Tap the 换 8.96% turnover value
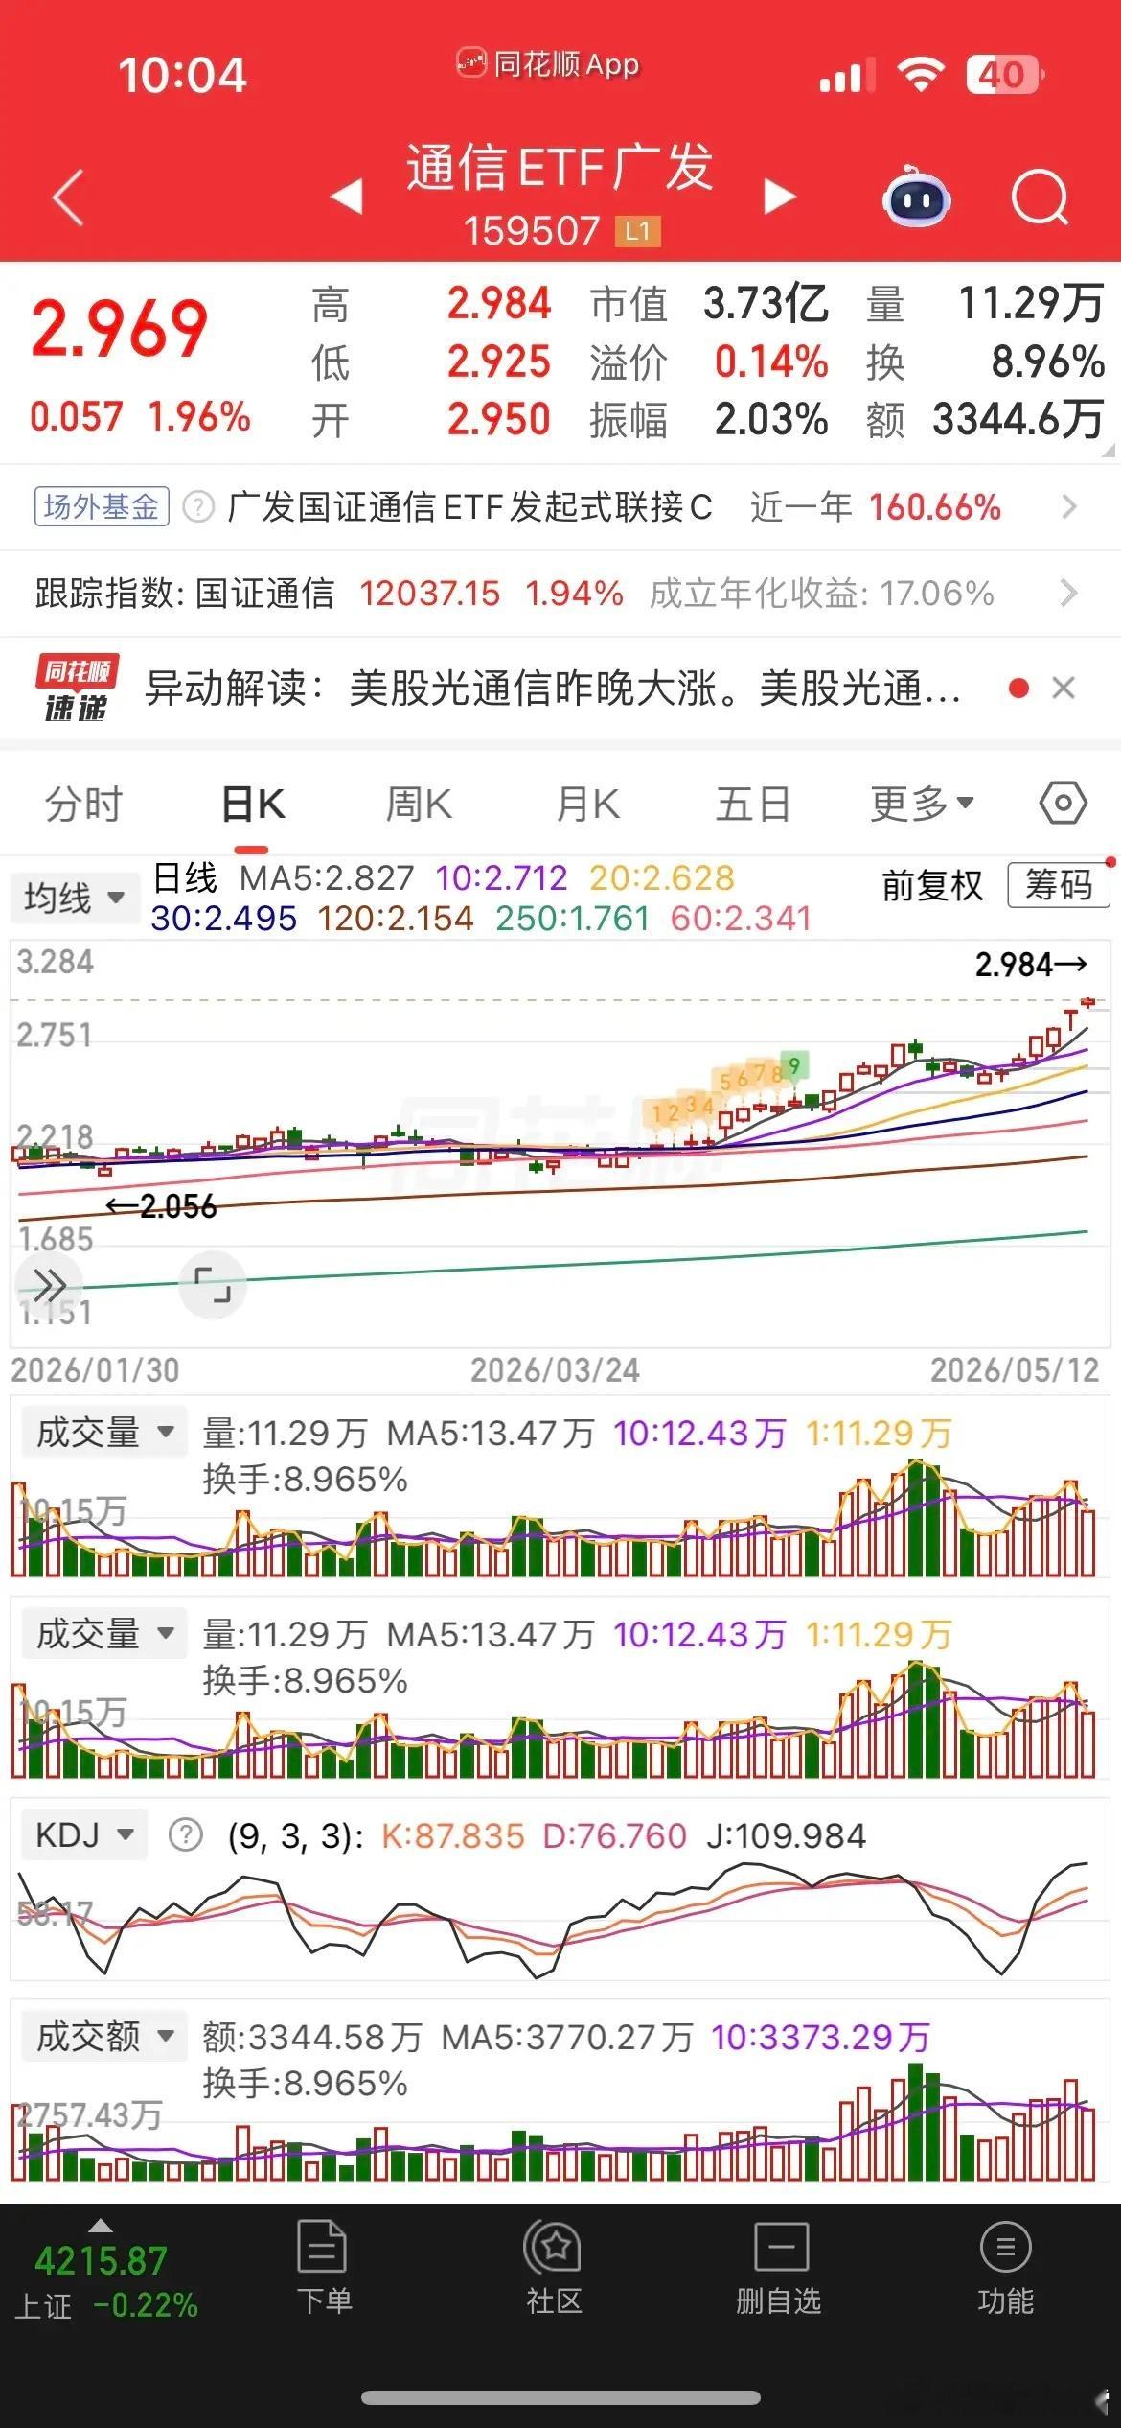Viewport: 1121px width, 2428px height. (x=1047, y=362)
